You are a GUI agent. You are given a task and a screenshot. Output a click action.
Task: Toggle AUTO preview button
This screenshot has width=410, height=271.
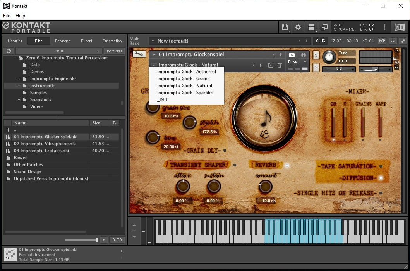click(x=117, y=240)
